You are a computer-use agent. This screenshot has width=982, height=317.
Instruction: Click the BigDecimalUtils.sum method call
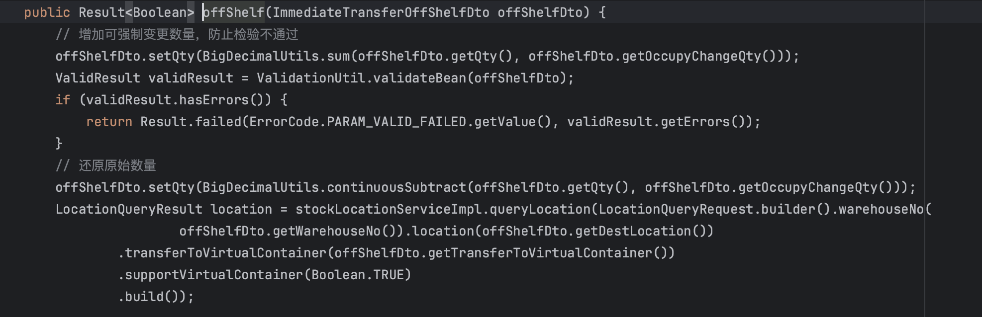click(276, 56)
